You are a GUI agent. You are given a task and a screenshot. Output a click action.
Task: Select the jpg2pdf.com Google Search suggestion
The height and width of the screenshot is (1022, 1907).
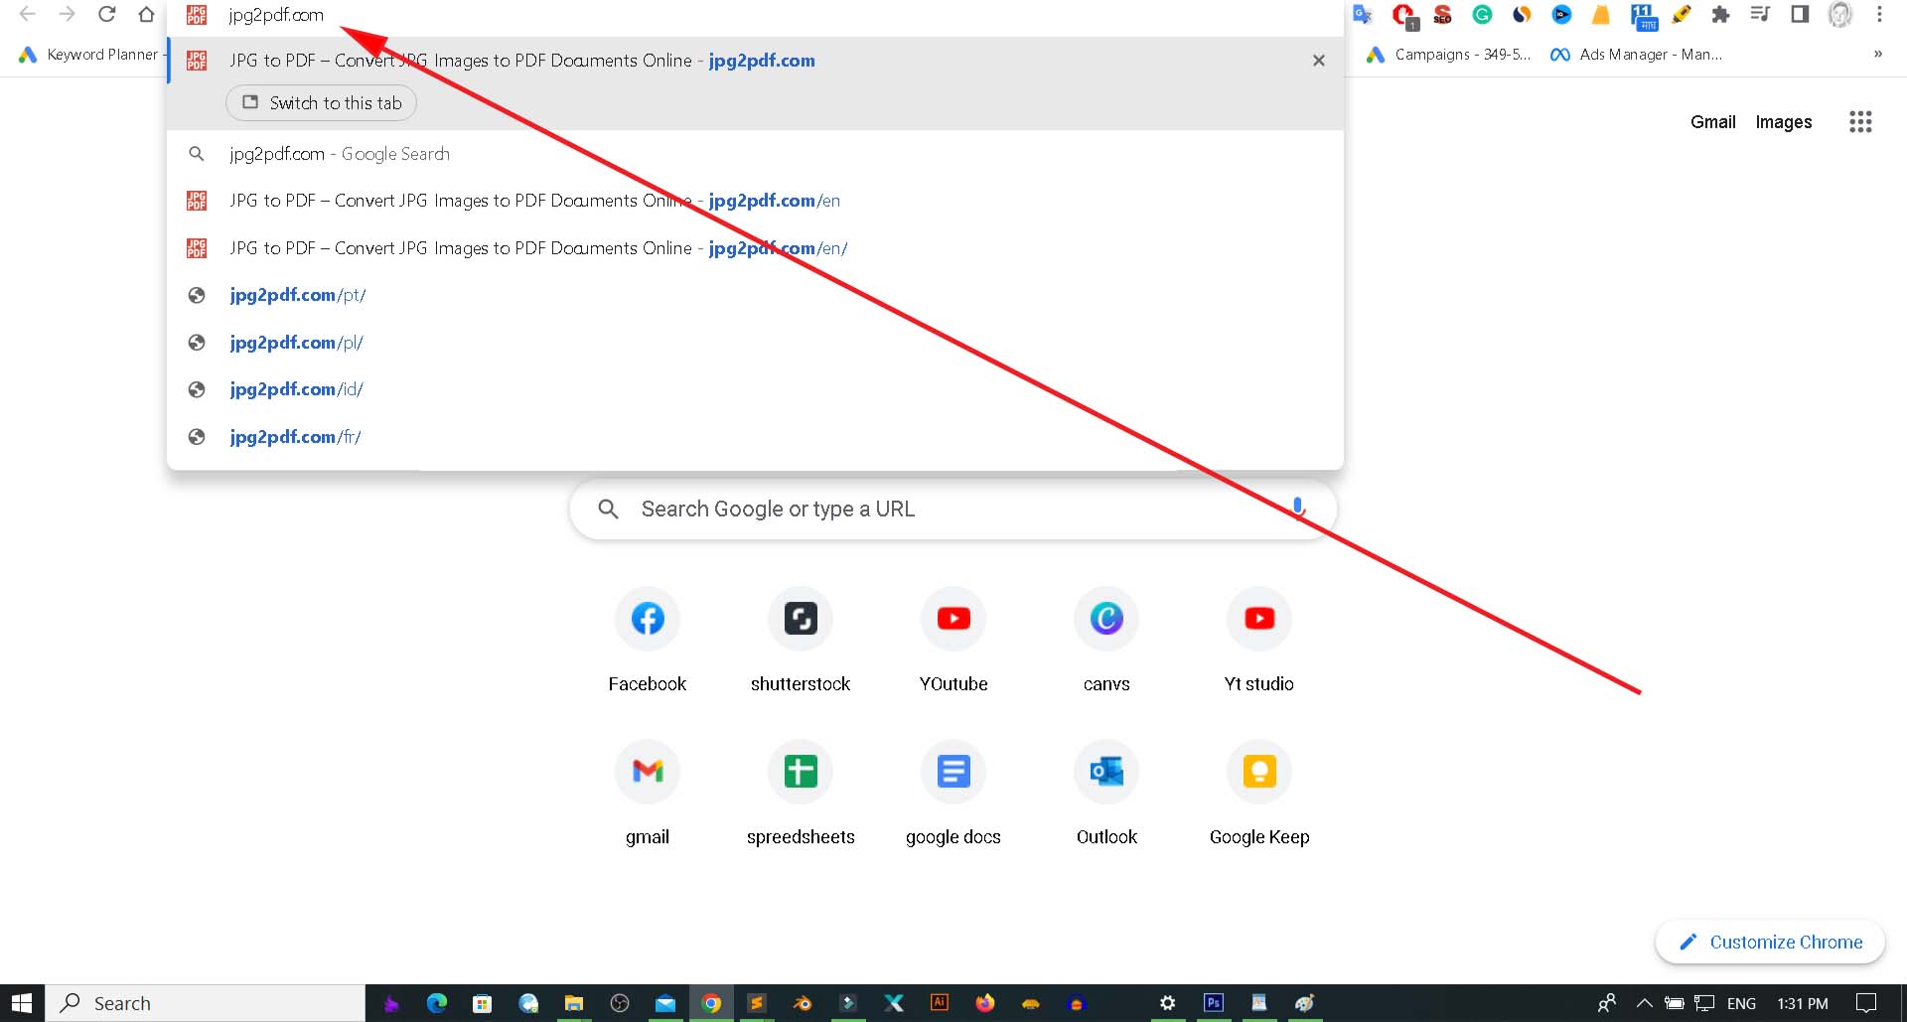[x=755, y=154]
